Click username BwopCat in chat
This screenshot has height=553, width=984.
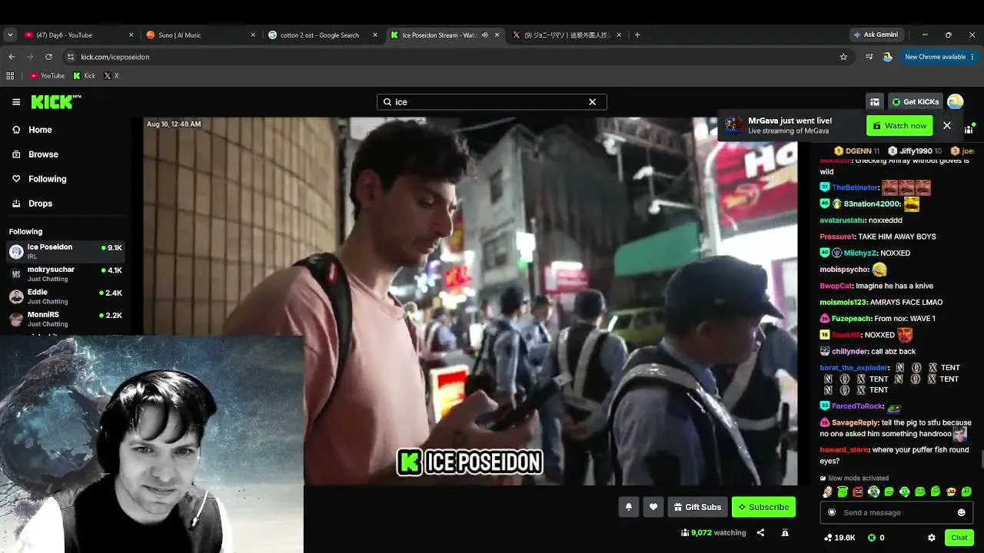click(x=836, y=286)
